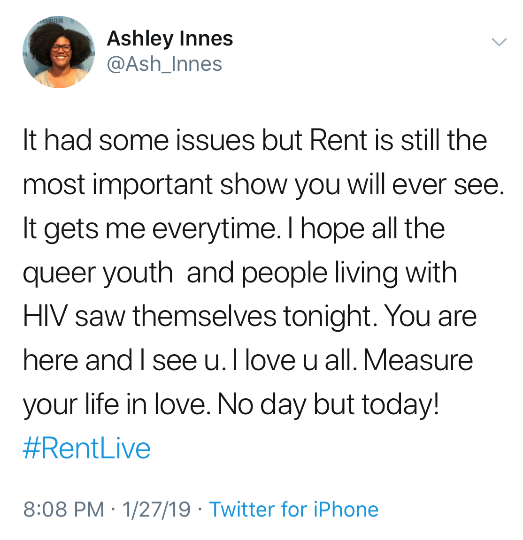
Task: Click the phrase "people living with"
Action: click(349, 273)
